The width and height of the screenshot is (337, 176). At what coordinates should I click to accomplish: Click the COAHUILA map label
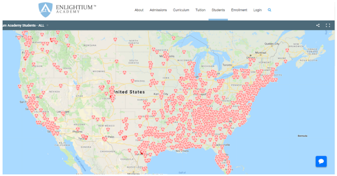[x=127, y=159]
